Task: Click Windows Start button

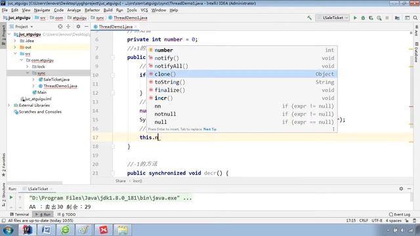Action: pos(8,230)
